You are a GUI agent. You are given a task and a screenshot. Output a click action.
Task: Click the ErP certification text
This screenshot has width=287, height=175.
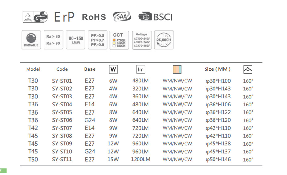(x=64, y=17)
